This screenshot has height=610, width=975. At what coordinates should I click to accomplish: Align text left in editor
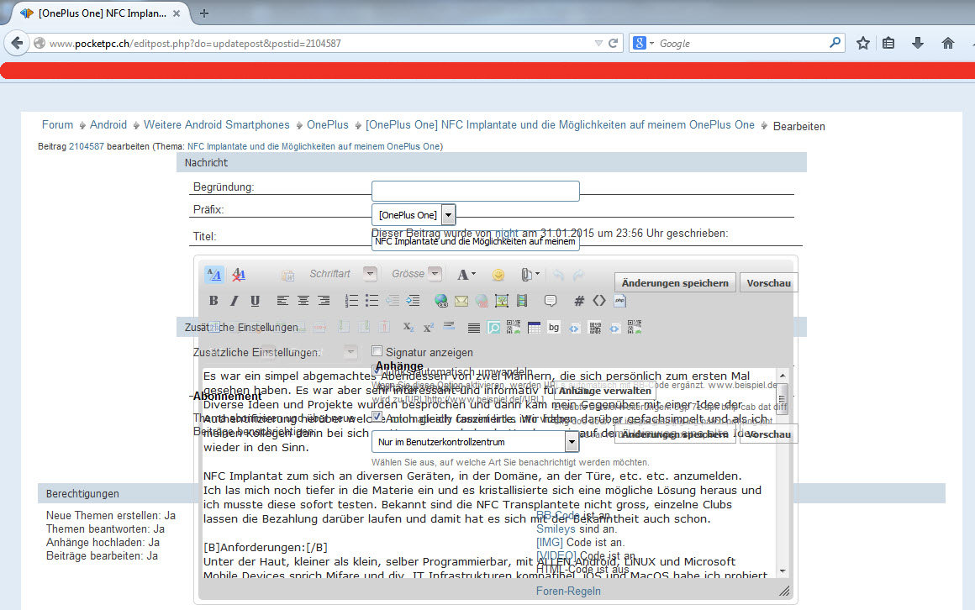282,301
